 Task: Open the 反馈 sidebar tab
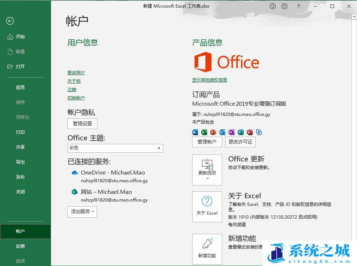pyautogui.click(x=20, y=246)
